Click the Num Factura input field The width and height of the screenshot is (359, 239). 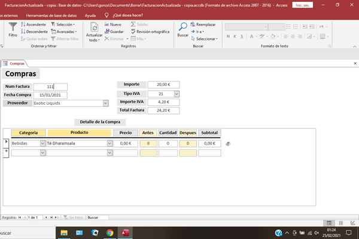pos(50,87)
